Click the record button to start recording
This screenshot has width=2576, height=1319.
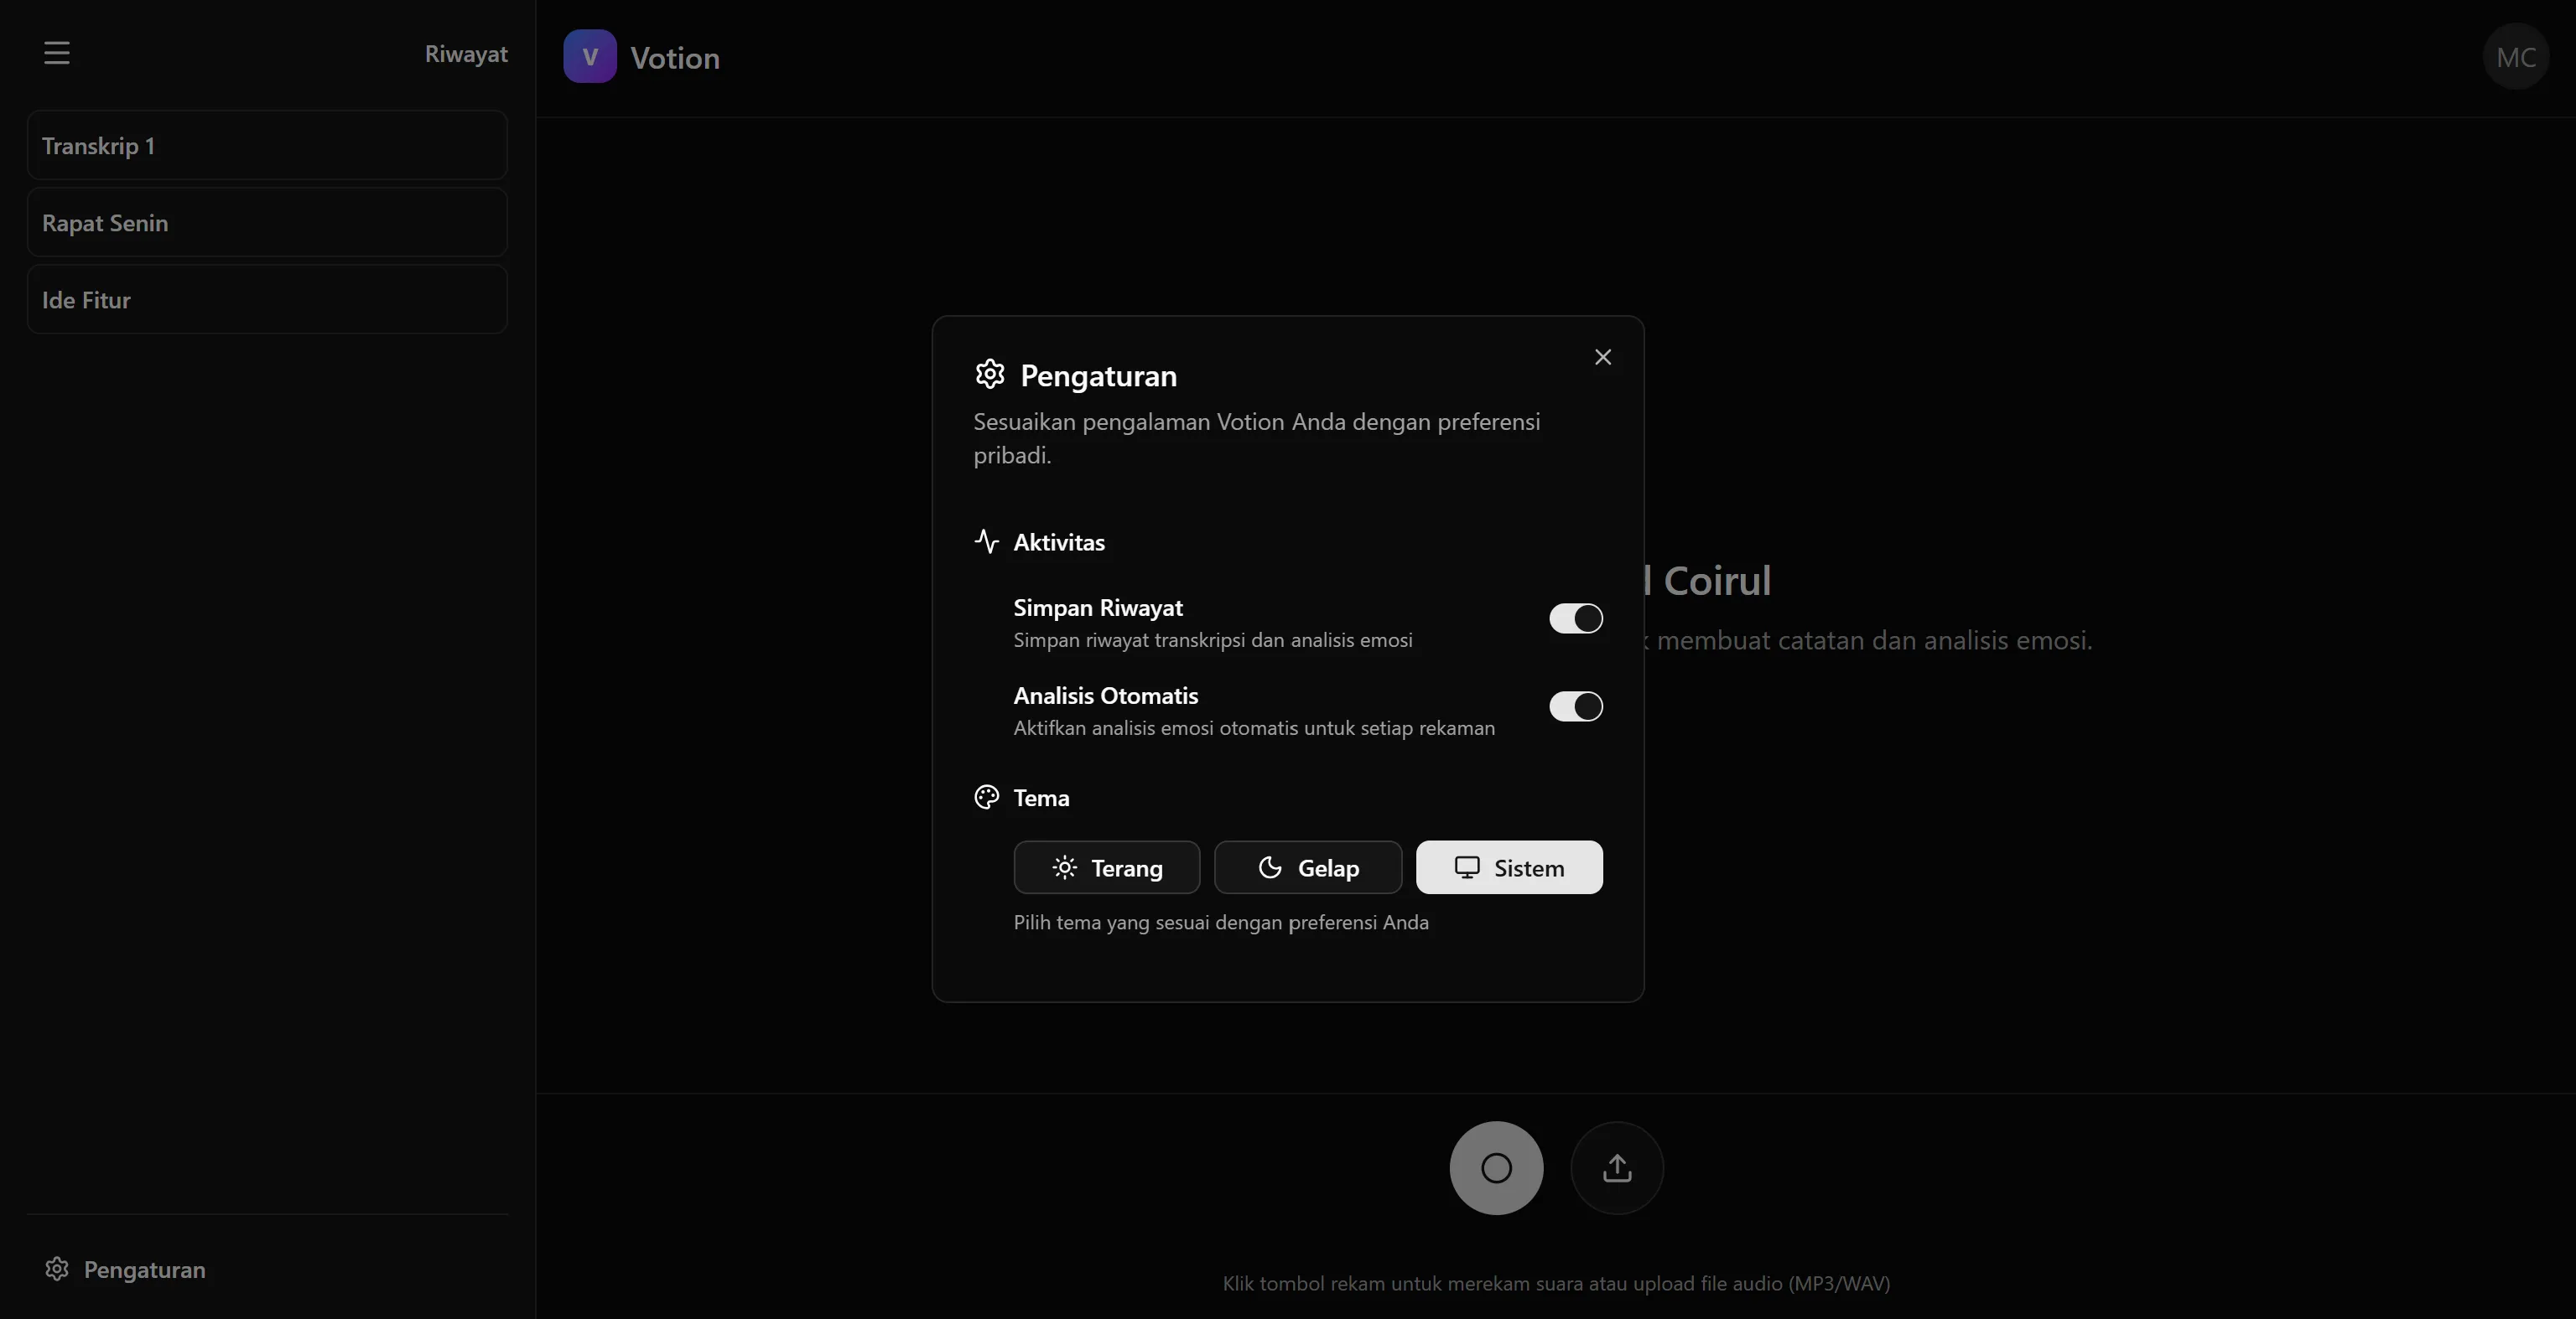tap(1495, 1168)
